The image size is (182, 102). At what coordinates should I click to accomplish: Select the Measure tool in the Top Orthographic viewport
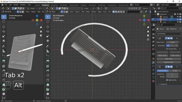coord(48,51)
